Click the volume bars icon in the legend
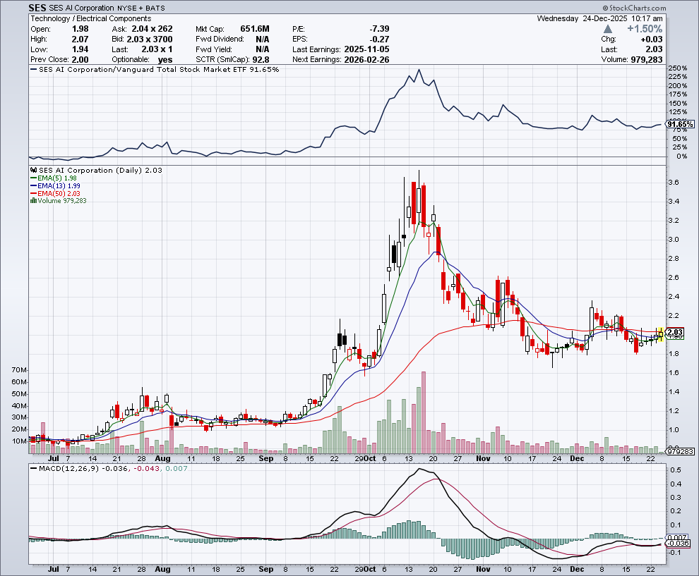The image size is (699, 576). point(33,201)
